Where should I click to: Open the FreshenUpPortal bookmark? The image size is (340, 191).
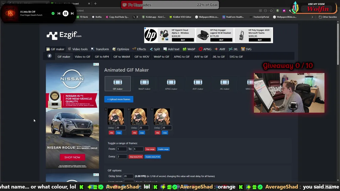259,17
